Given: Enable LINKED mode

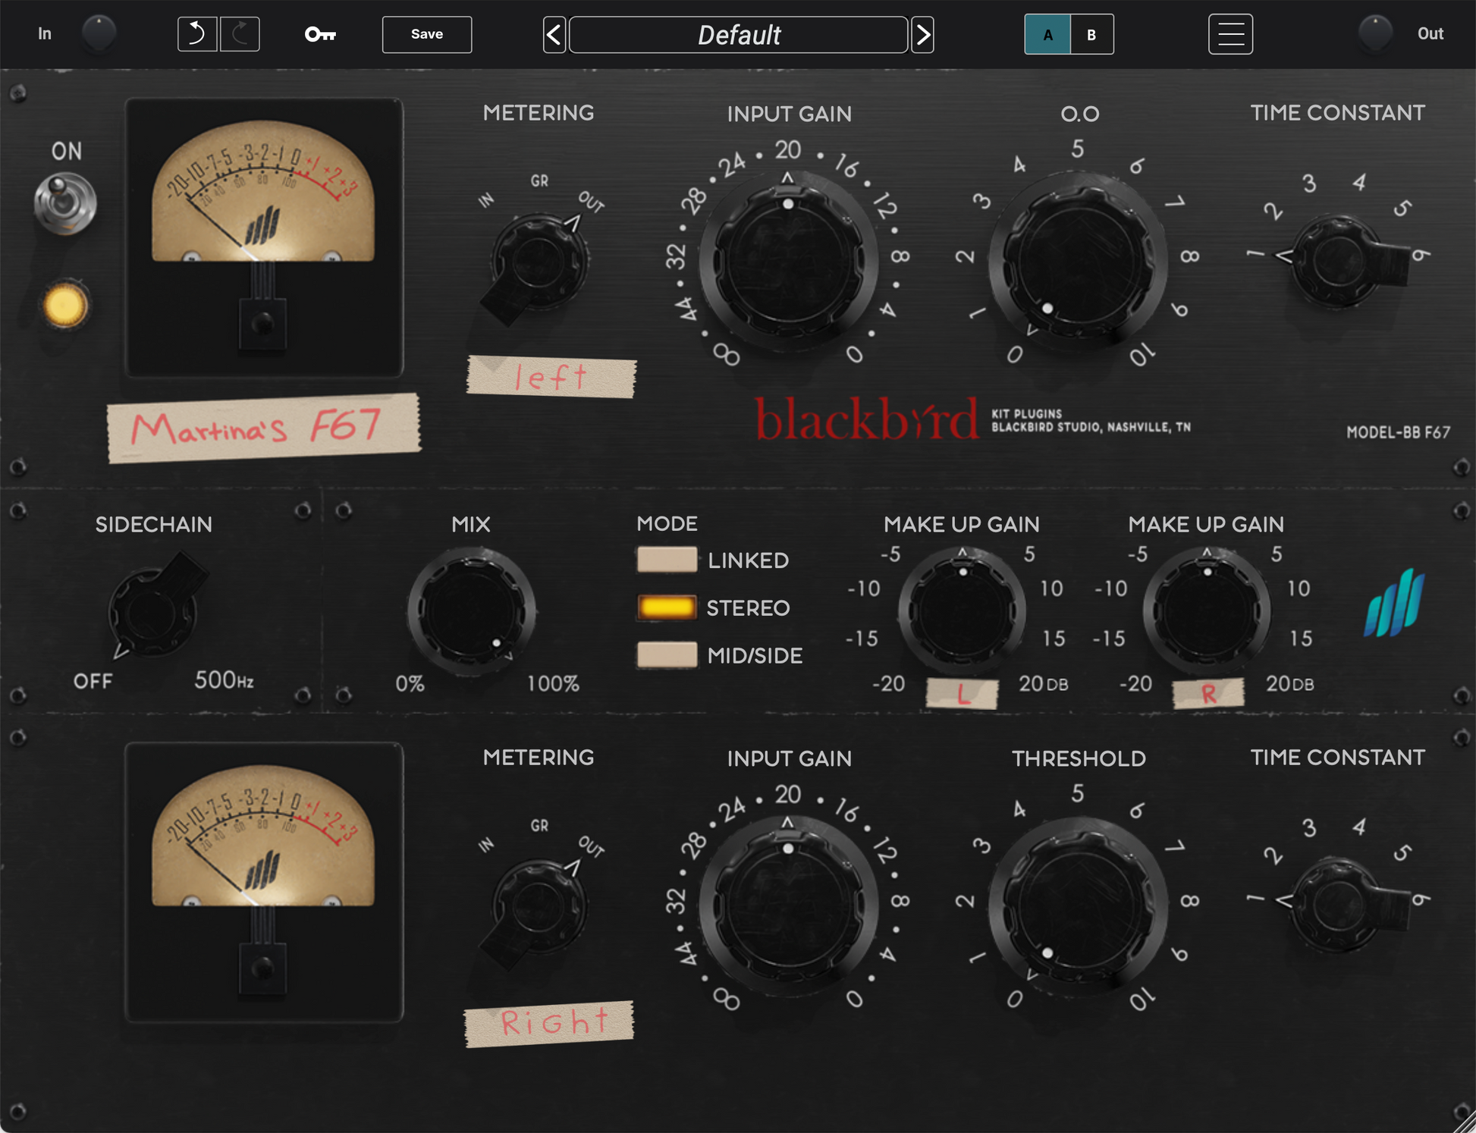Looking at the screenshot, I should point(667,560).
